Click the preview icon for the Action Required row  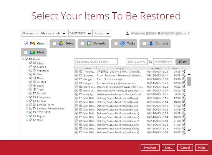point(184,75)
